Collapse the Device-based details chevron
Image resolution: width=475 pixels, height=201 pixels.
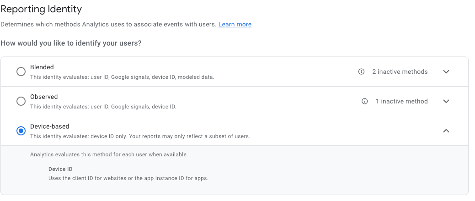(446, 131)
